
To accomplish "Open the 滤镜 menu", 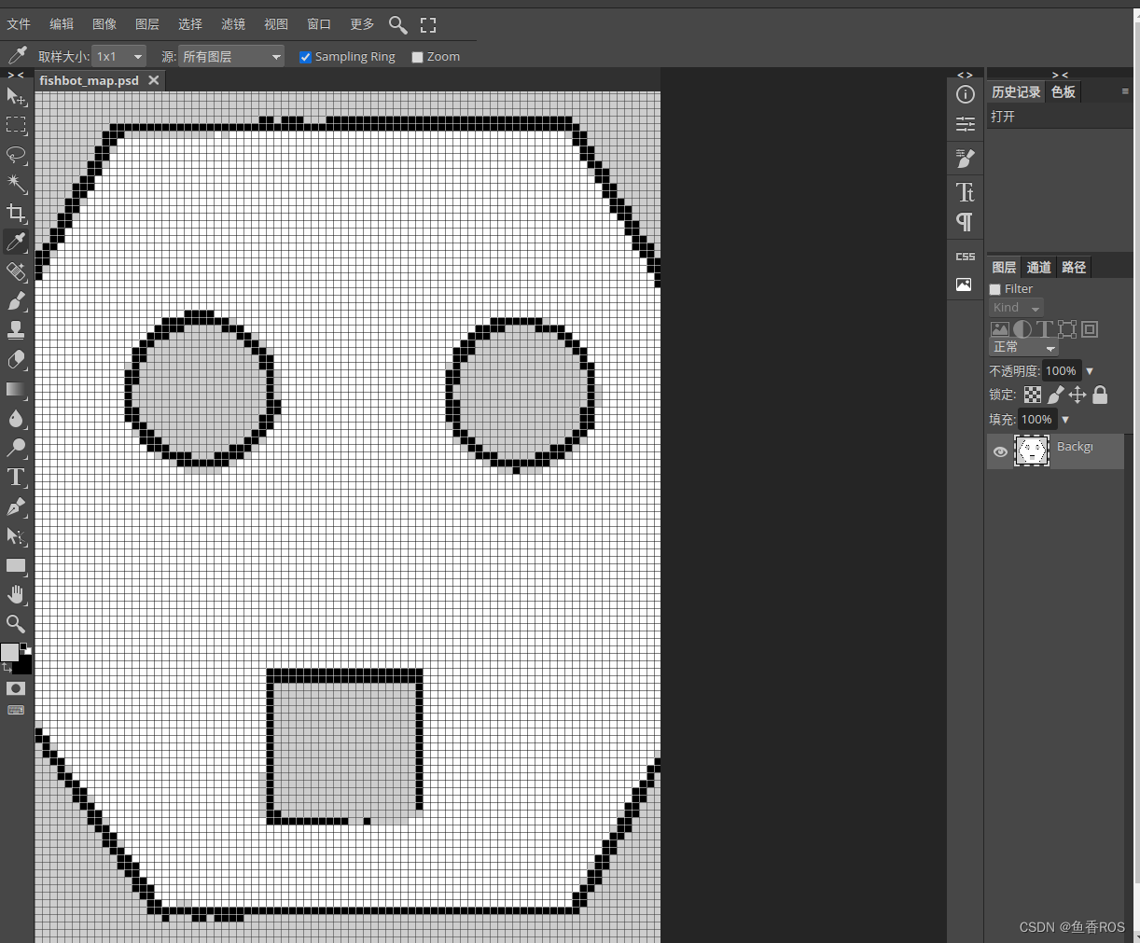I will [x=233, y=24].
